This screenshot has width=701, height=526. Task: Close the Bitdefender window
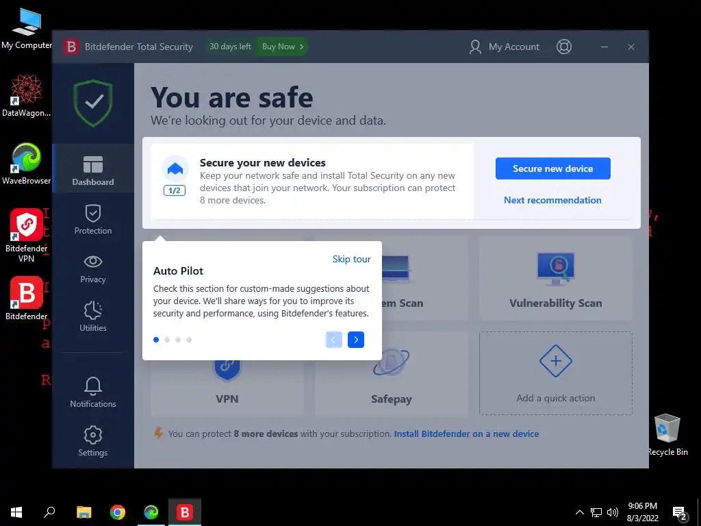(x=630, y=47)
